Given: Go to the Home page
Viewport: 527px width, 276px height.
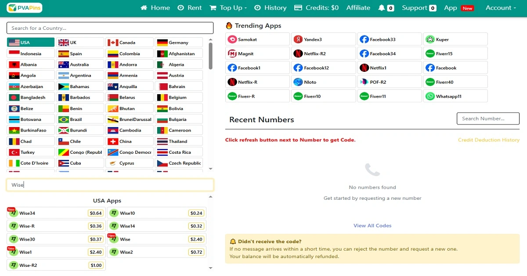Looking at the screenshot, I should [155, 8].
